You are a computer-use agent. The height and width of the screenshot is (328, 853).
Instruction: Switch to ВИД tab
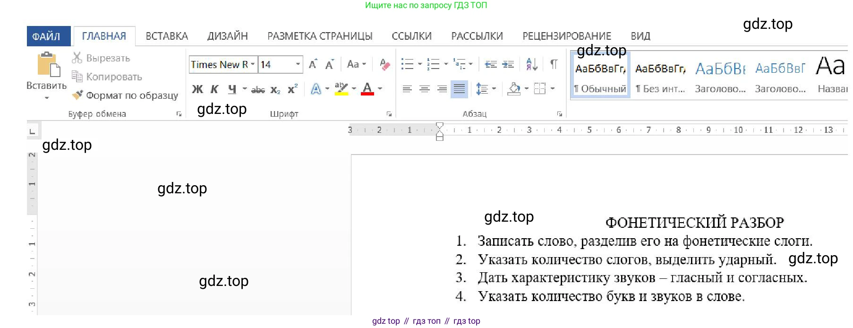[x=640, y=36]
